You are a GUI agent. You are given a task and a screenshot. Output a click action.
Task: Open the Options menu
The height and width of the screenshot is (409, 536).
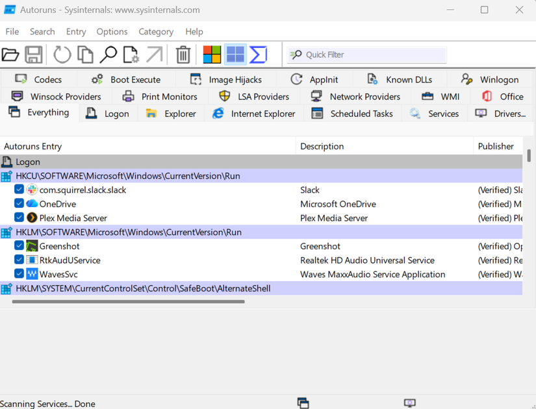coord(111,31)
